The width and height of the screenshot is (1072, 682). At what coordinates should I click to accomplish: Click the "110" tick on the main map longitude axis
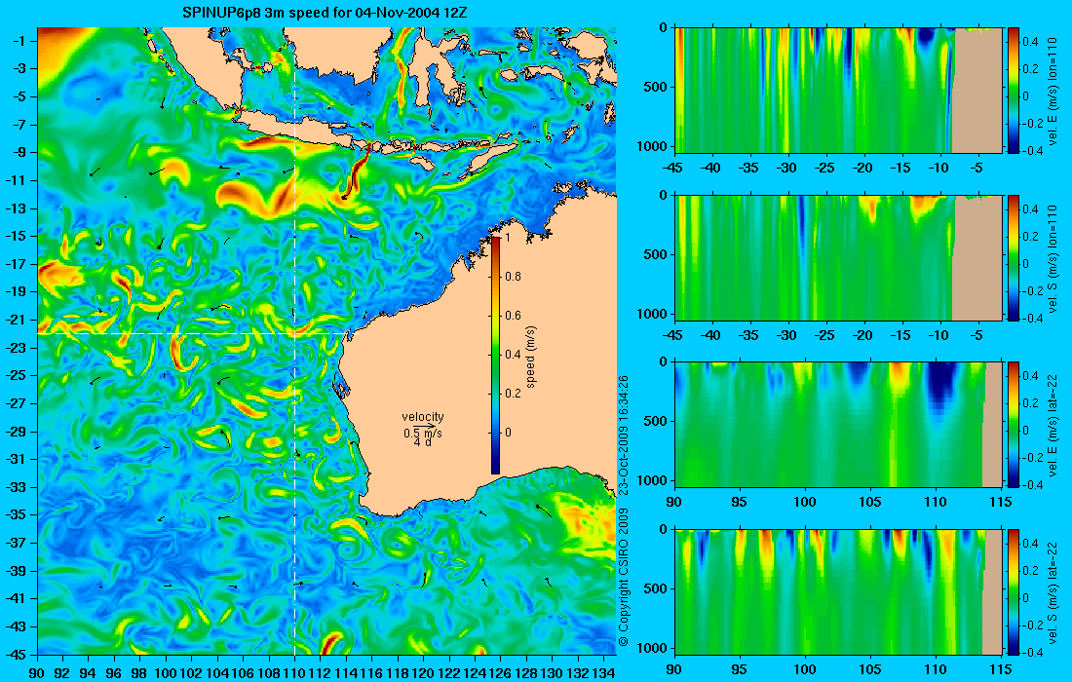pos(294,672)
